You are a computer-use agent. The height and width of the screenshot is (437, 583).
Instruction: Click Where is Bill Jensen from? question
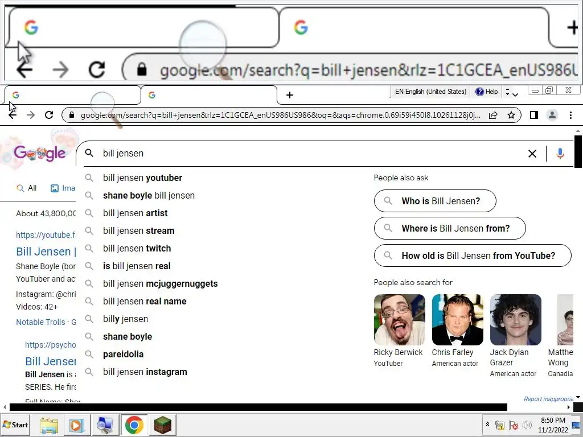(450, 228)
